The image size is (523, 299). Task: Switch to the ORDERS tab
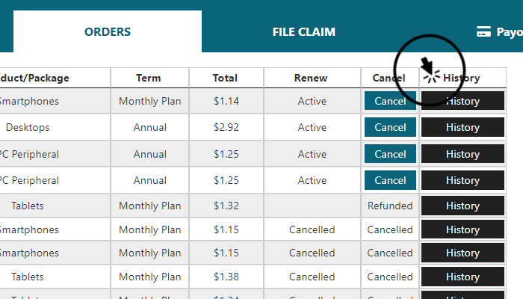pyautogui.click(x=108, y=31)
